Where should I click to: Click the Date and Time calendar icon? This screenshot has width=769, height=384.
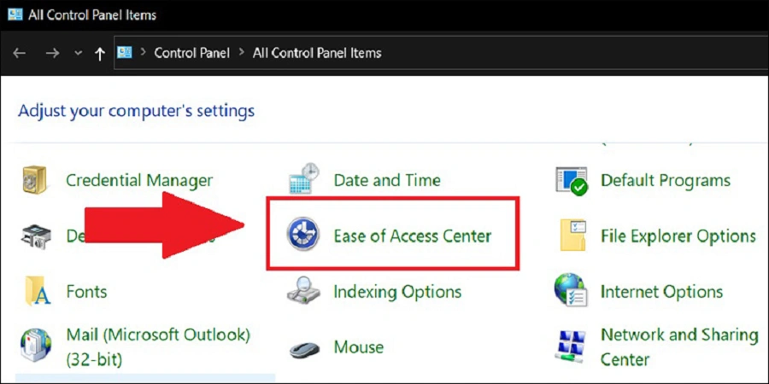click(303, 179)
